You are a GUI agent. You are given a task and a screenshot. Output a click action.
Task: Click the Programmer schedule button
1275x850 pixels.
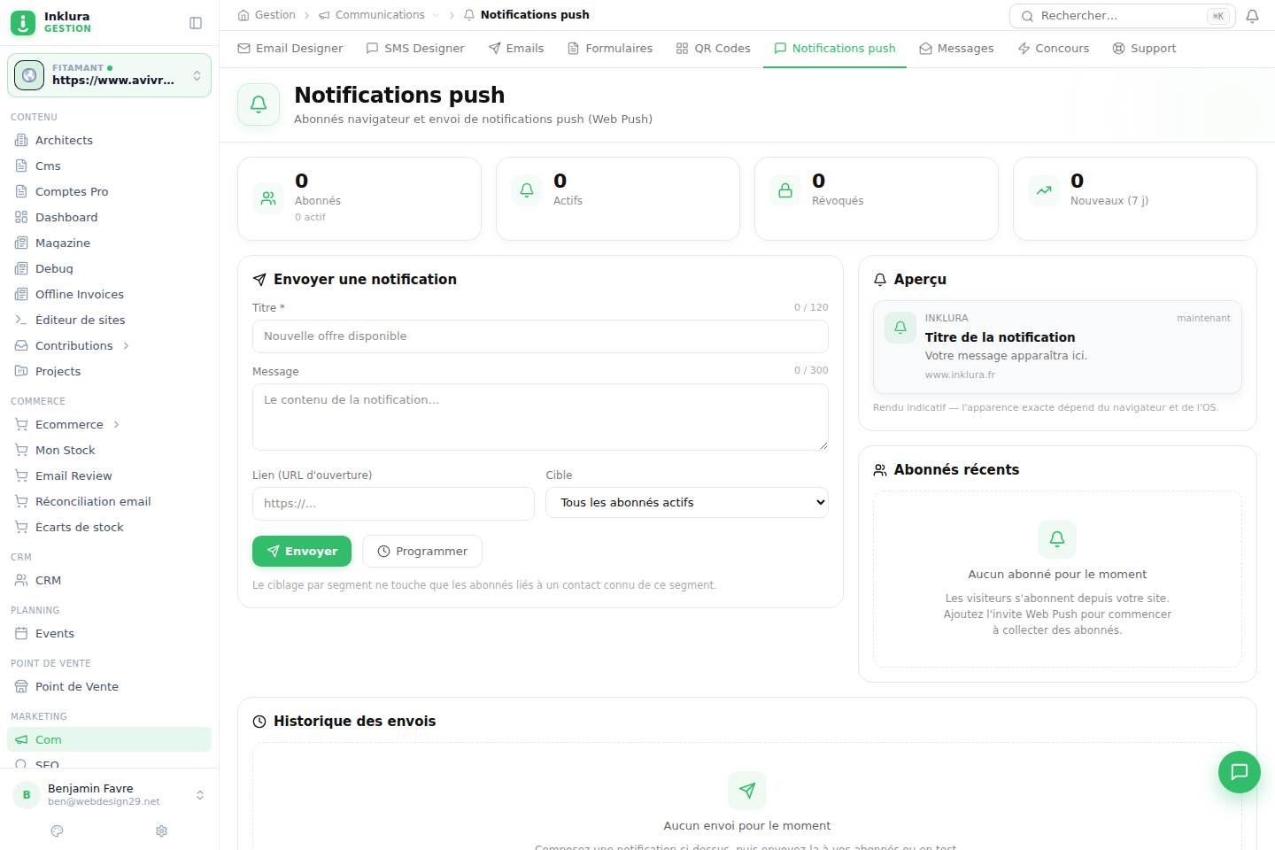422,551
